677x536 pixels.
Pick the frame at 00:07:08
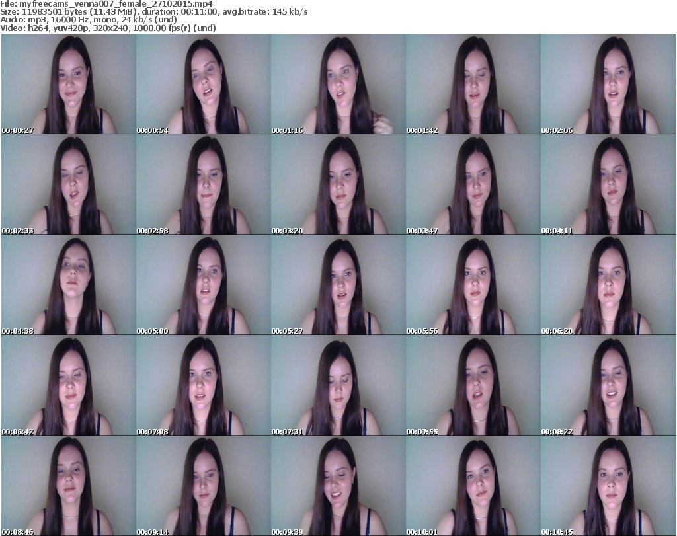pyautogui.click(x=204, y=385)
